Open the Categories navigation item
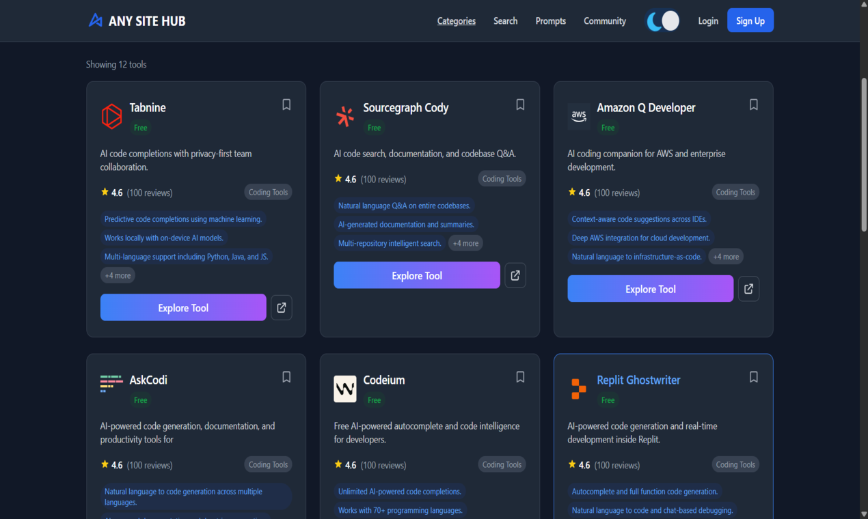 tap(456, 20)
